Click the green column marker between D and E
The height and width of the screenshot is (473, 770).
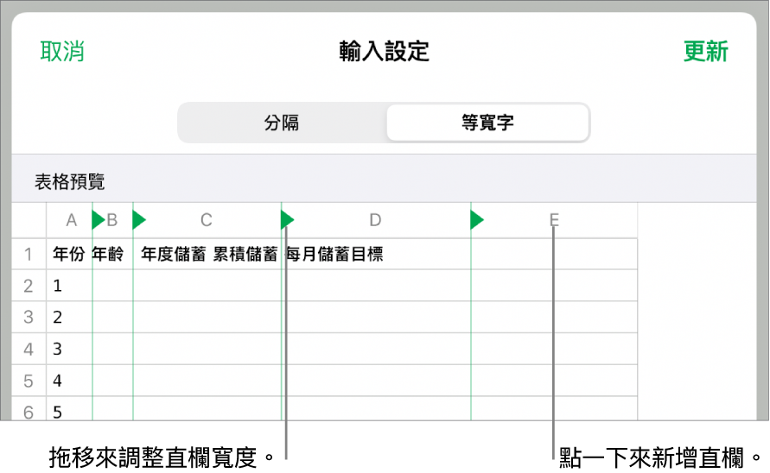pyautogui.click(x=477, y=220)
